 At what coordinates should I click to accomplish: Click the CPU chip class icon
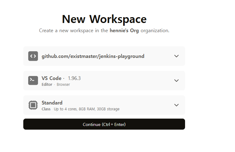pyautogui.click(x=33, y=105)
